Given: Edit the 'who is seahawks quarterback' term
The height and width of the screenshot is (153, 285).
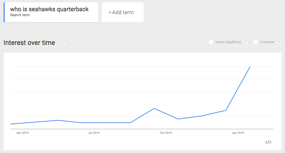Looking at the screenshot, I should pyautogui.click(x=49, y=9).
